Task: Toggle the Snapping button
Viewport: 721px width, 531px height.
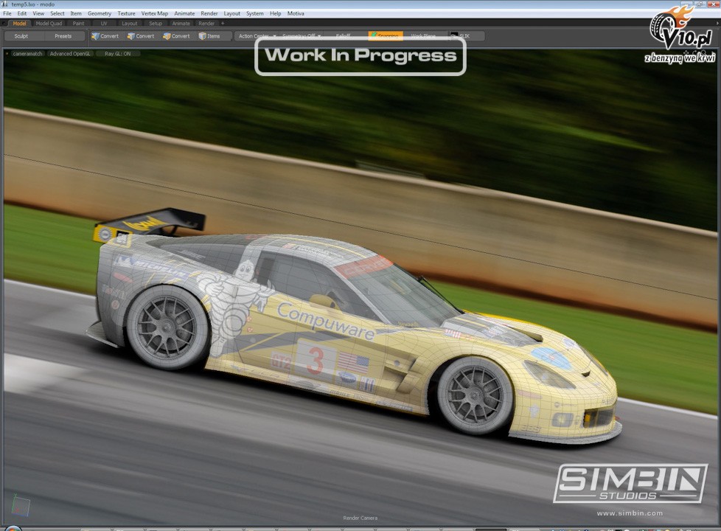Action: [x=386, y=36]
